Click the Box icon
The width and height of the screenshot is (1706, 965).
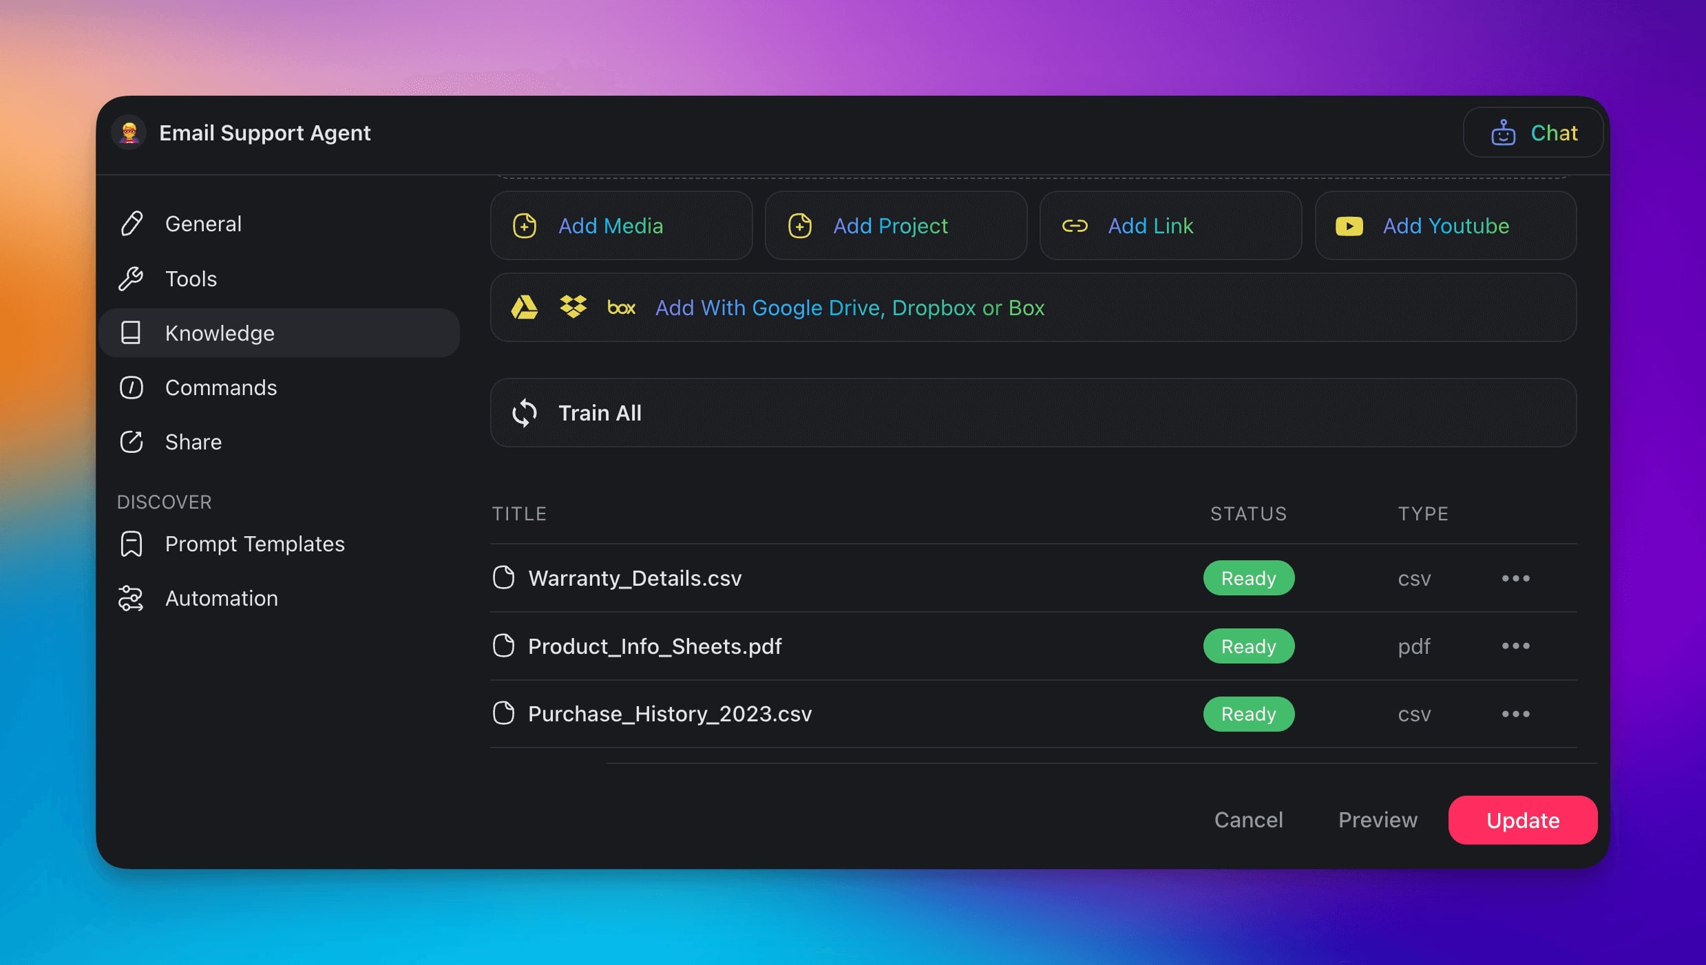622,308
